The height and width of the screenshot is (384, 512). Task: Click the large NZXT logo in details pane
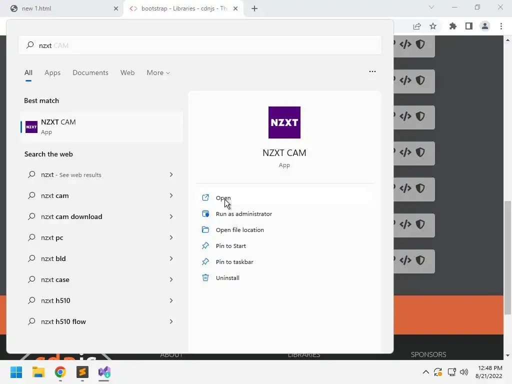coord(284,122)
